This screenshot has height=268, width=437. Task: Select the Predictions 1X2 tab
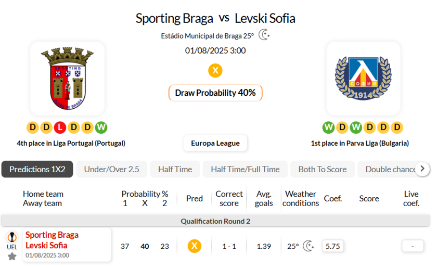point(37,169)
